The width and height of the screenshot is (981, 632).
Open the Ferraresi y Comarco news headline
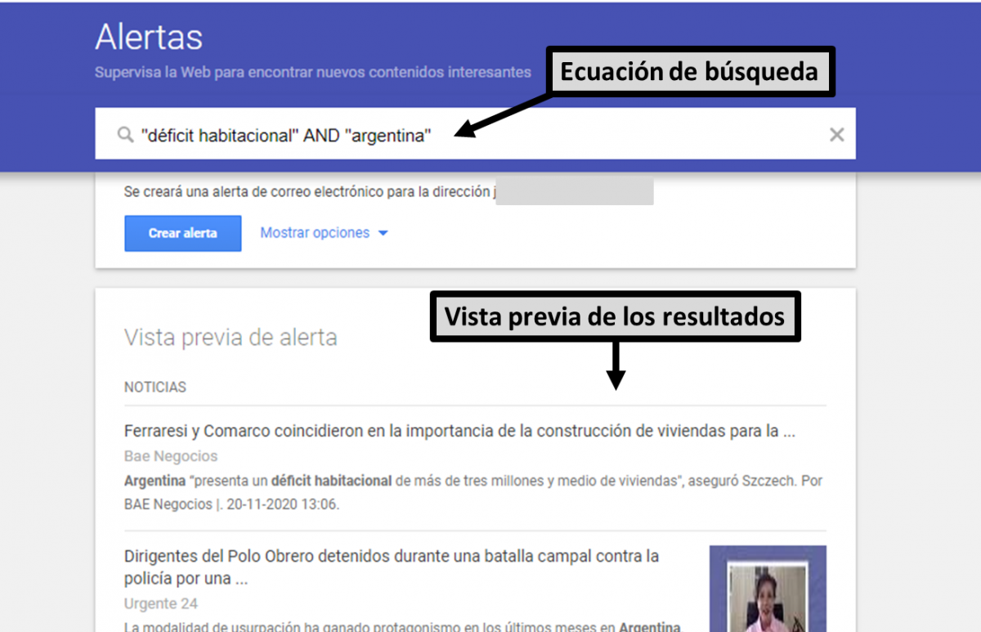459,431
